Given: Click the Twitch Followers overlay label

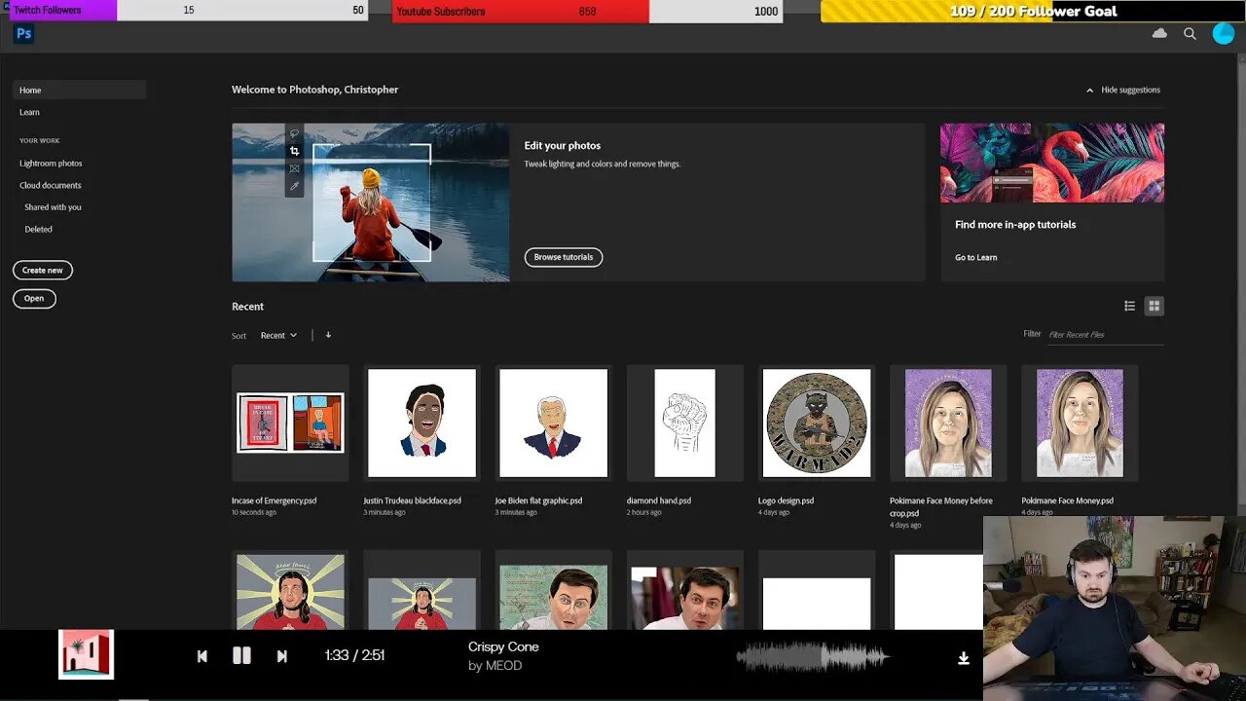Looking at the screenshot, I should click(x=48, y=10).
